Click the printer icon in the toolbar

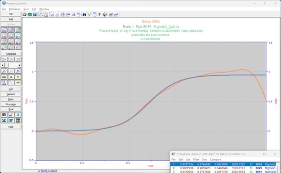[x=24, y=14]
